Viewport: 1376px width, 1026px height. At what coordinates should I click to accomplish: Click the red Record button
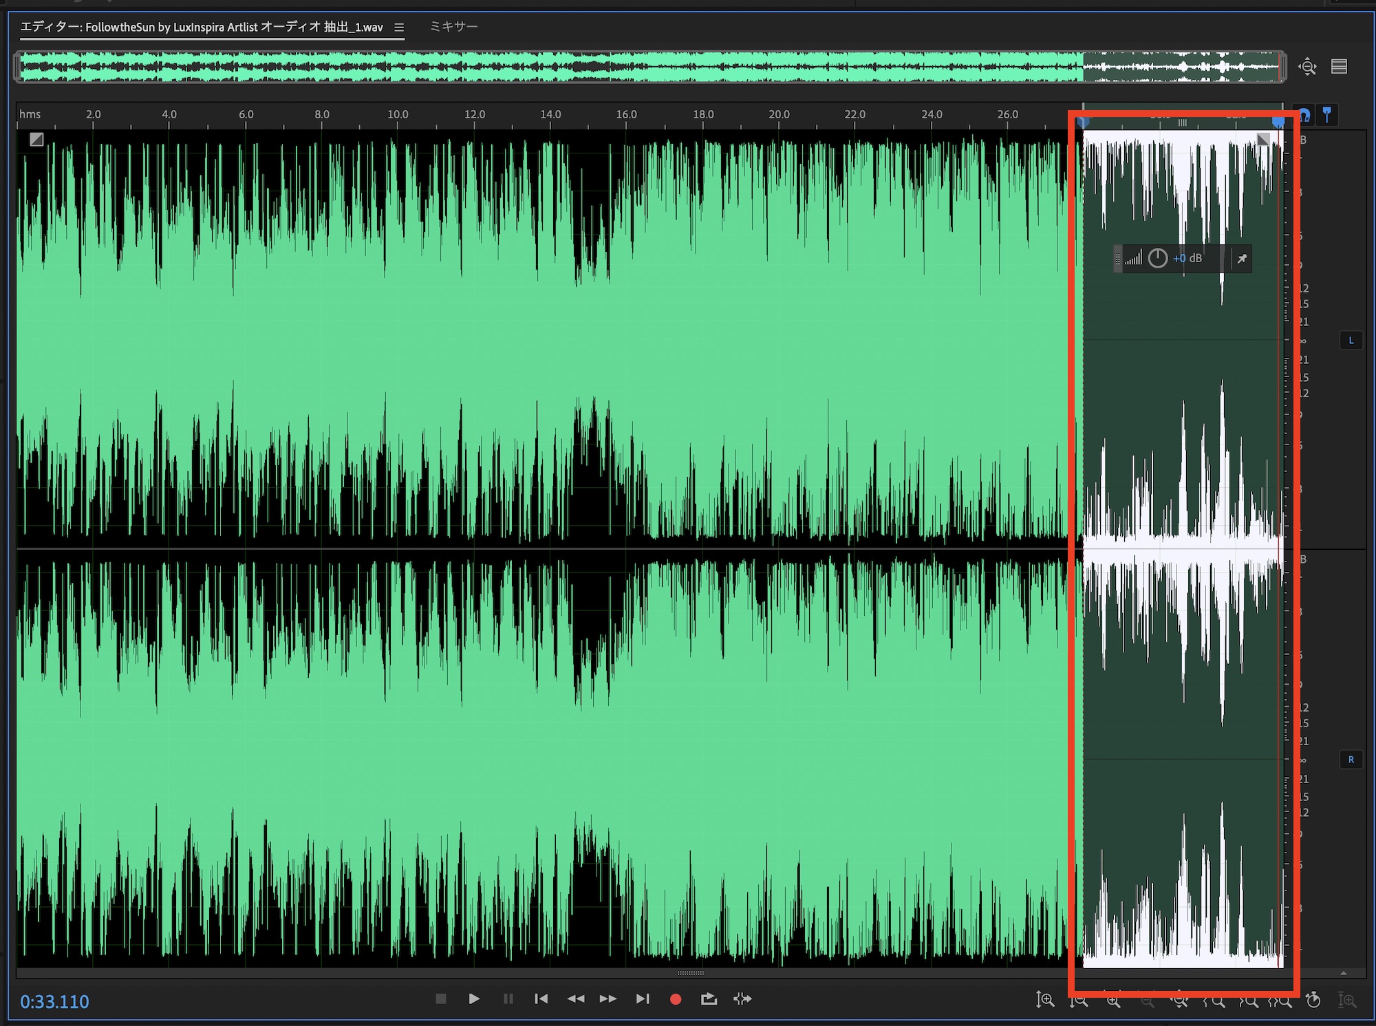[x=675, y=999]
